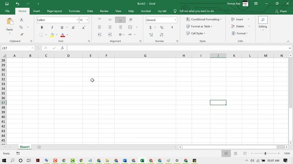293x164 pixels.
Task: Select column G header
Action: click(145, 56)
